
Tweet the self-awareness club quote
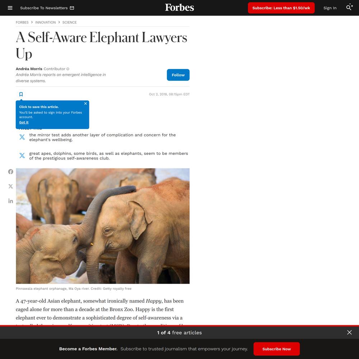22,156
